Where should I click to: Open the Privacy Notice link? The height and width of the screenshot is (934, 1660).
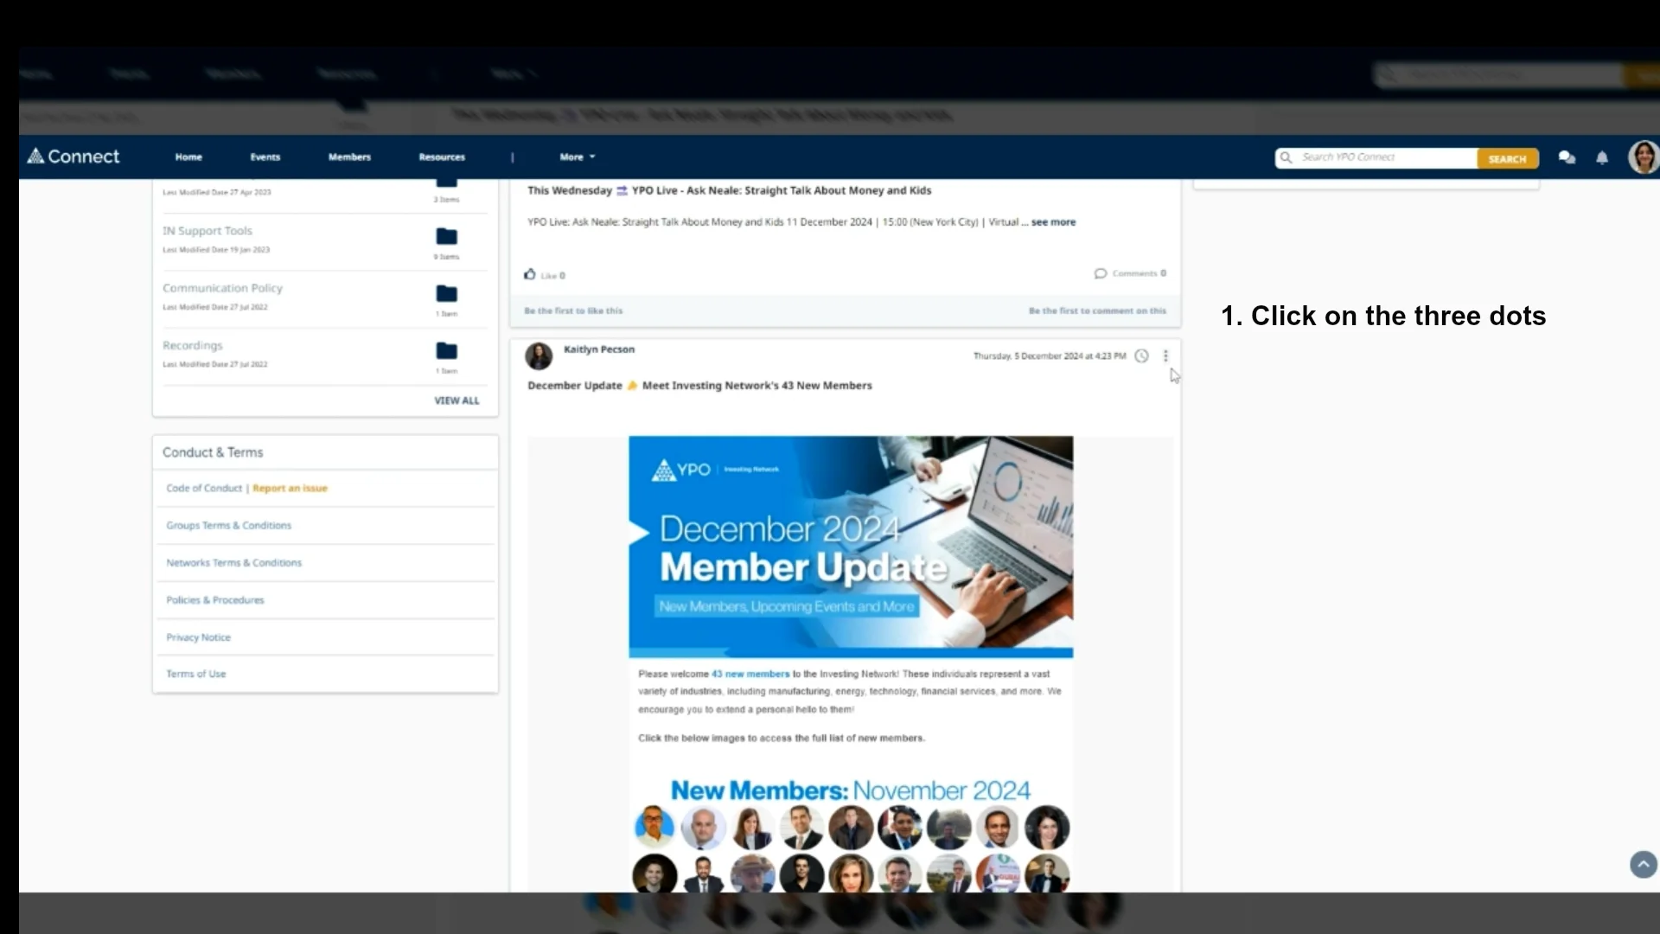click(x=199, y=637)
